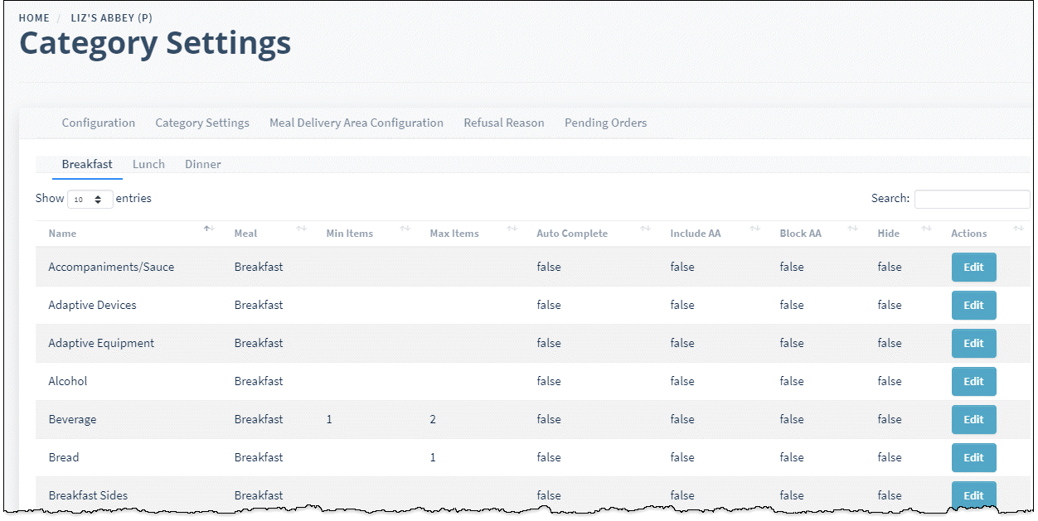Sort by Min Items column arrows
Screen dimensions: 1038x521
tap(405, 229)
